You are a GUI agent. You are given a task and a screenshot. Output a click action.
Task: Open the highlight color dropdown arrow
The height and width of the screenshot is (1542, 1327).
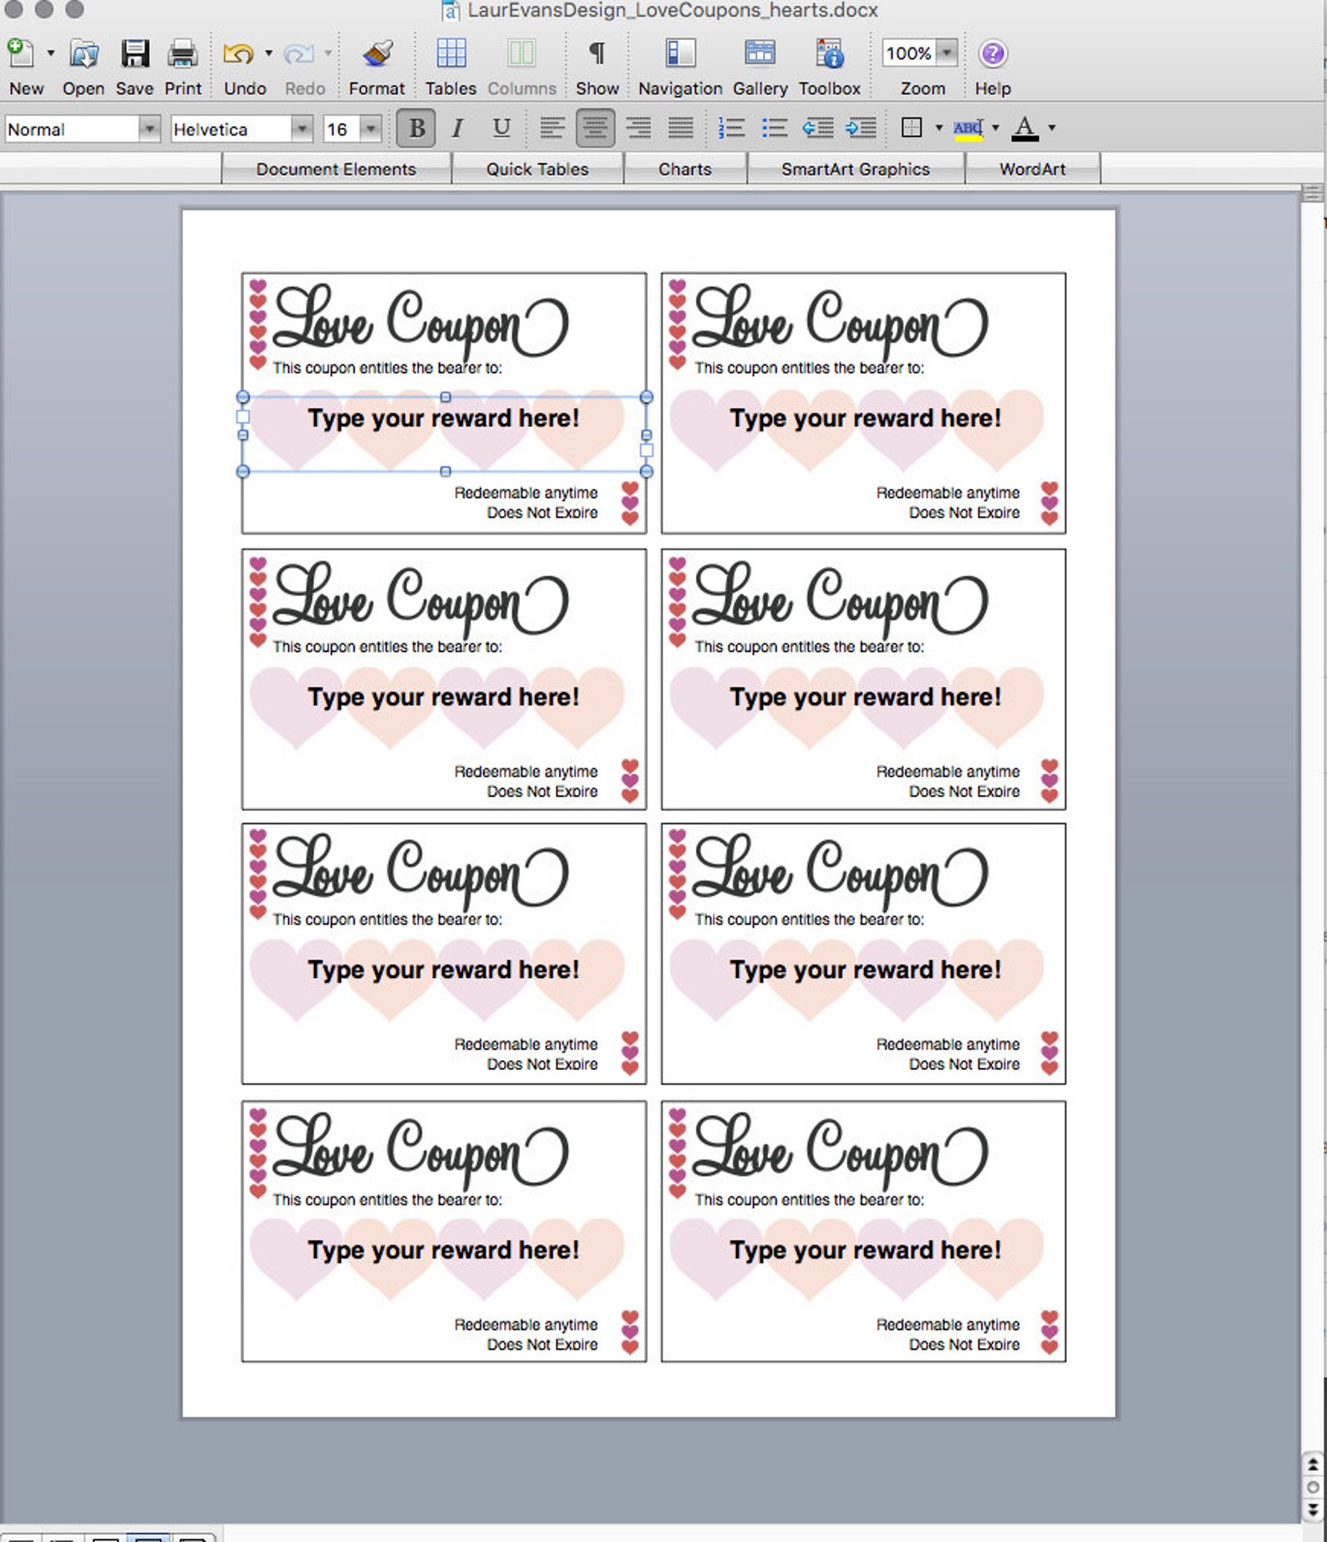[x=996, y=129]
